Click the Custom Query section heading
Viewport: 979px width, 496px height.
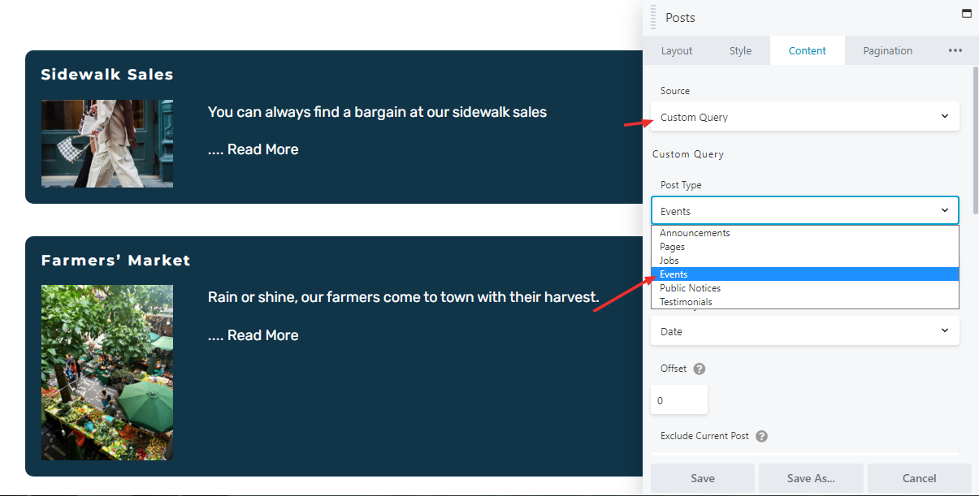click(688, 154)
